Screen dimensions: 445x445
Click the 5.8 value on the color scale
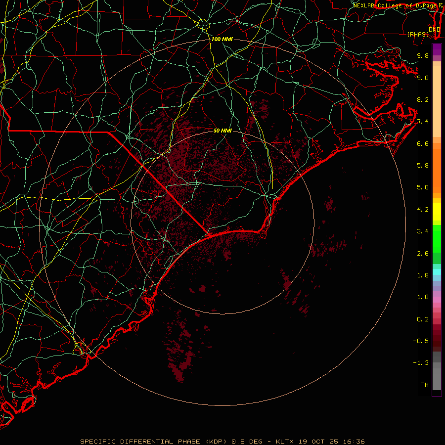423,166
